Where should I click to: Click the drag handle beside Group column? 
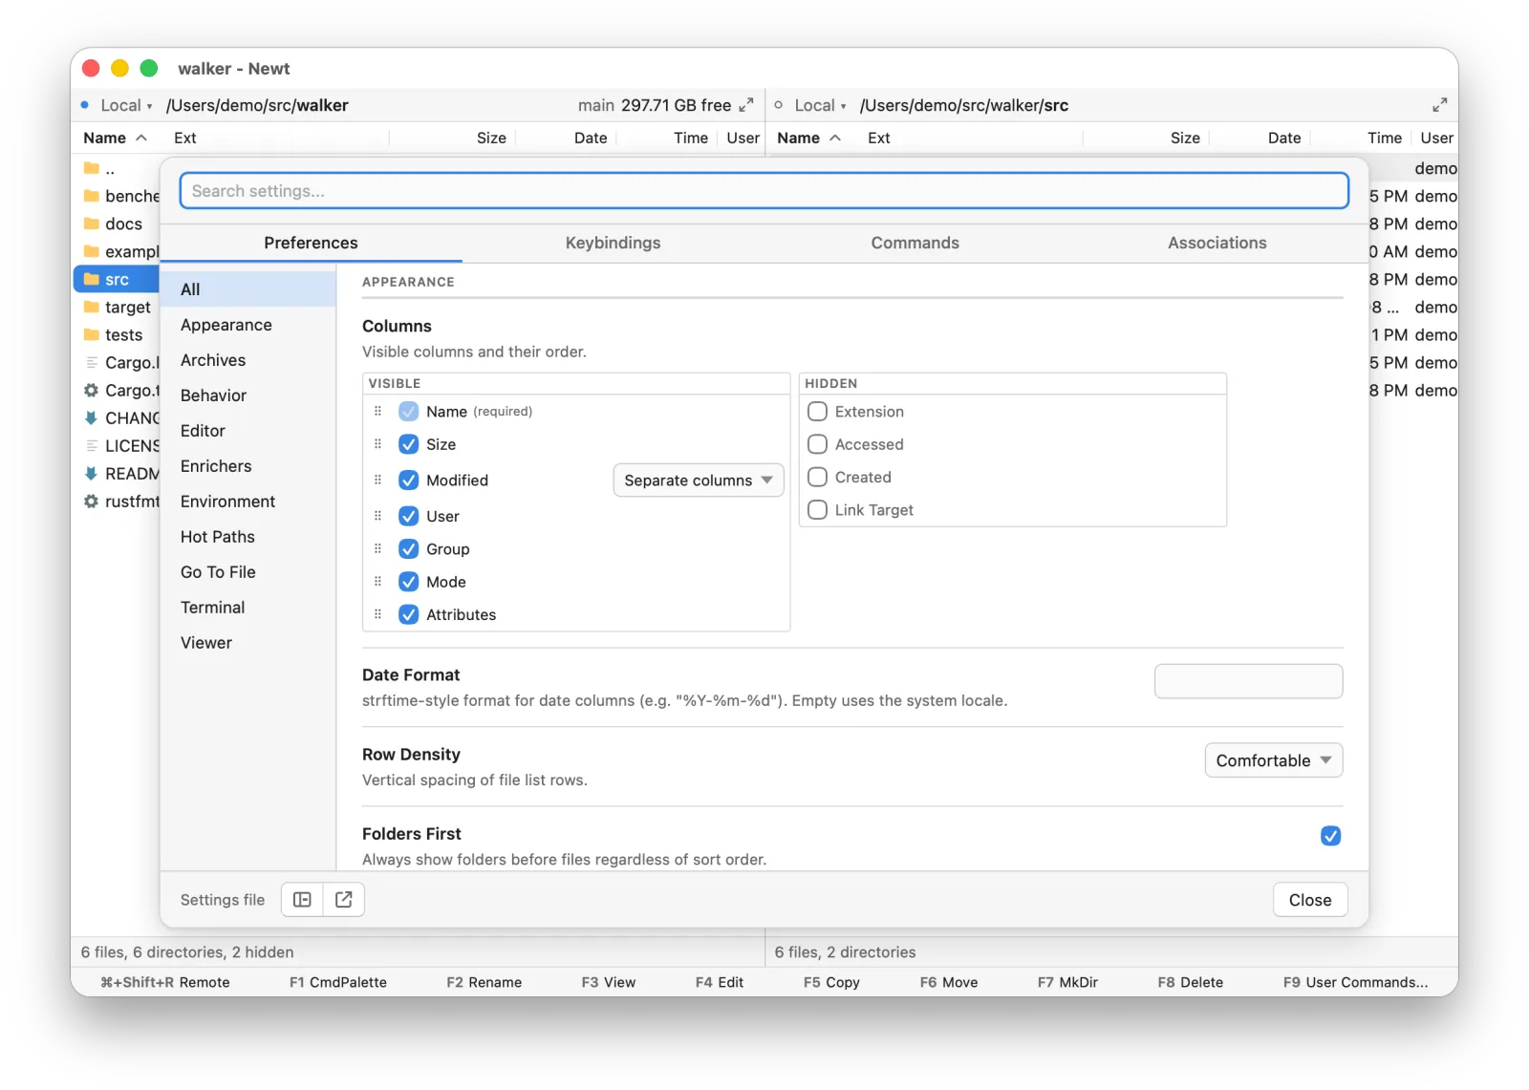[377, 548]
